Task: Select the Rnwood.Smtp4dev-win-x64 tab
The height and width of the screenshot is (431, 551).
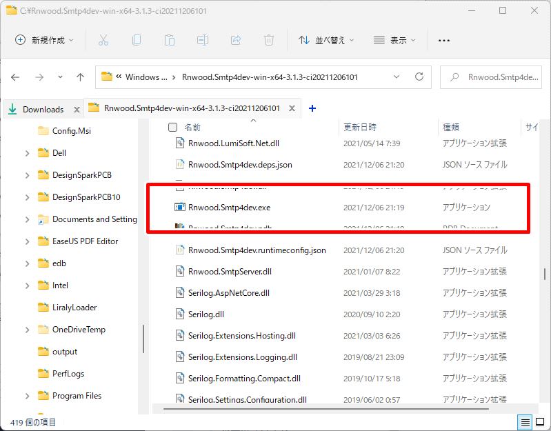Action: [192, 108]
